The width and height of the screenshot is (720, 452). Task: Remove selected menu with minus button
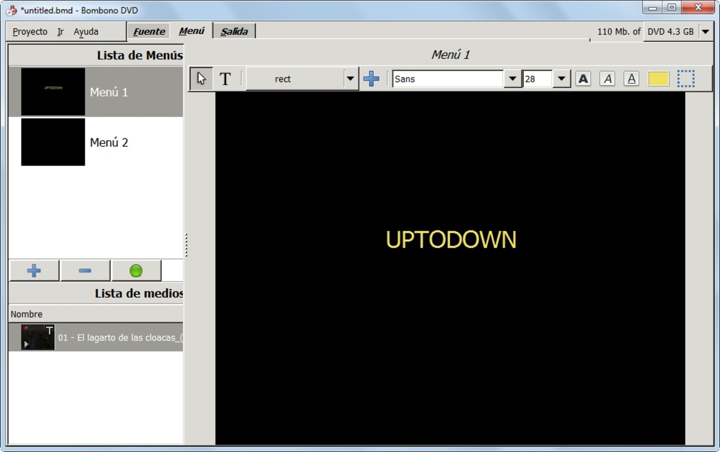click(x=85, y=271)
